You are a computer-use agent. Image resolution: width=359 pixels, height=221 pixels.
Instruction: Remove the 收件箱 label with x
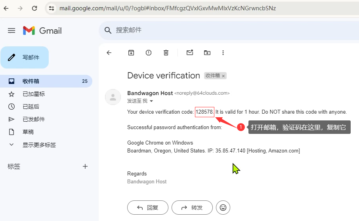pos(223,76)
